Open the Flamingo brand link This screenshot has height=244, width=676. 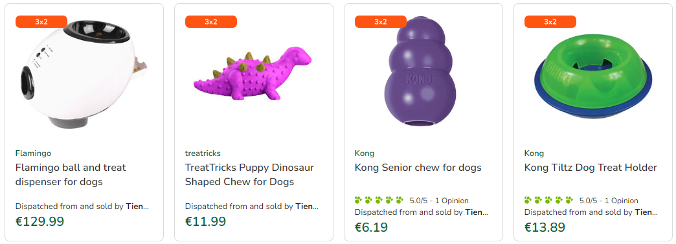[x=33, y=153]
